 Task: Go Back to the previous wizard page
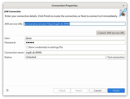[62, 91]
